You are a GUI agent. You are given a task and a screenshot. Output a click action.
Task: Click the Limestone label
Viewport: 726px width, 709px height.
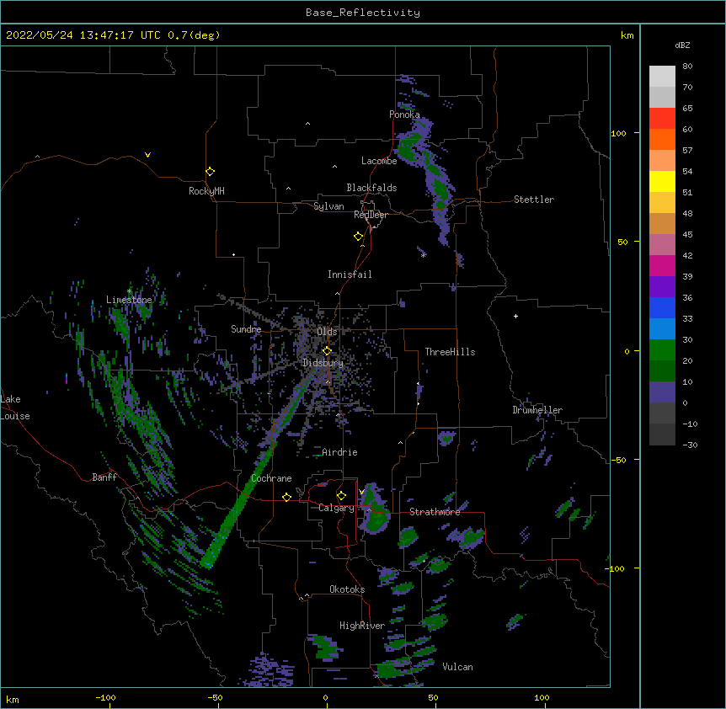[x=129, y=300]
